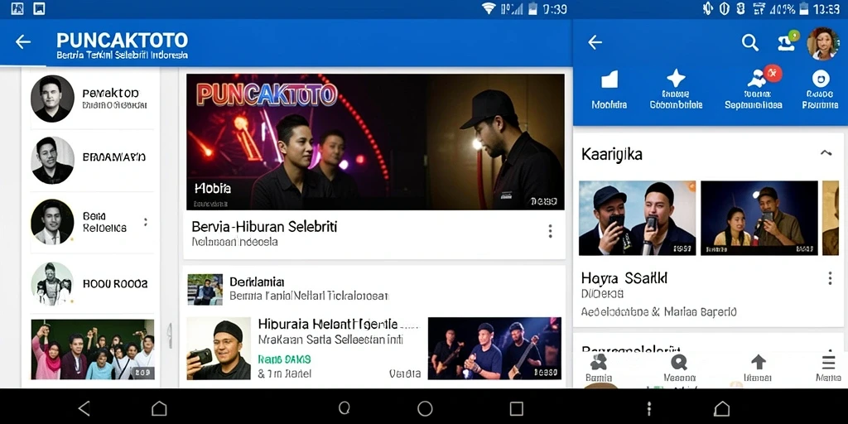Open the group photo thumbnail in sidebar

(93, 349)
